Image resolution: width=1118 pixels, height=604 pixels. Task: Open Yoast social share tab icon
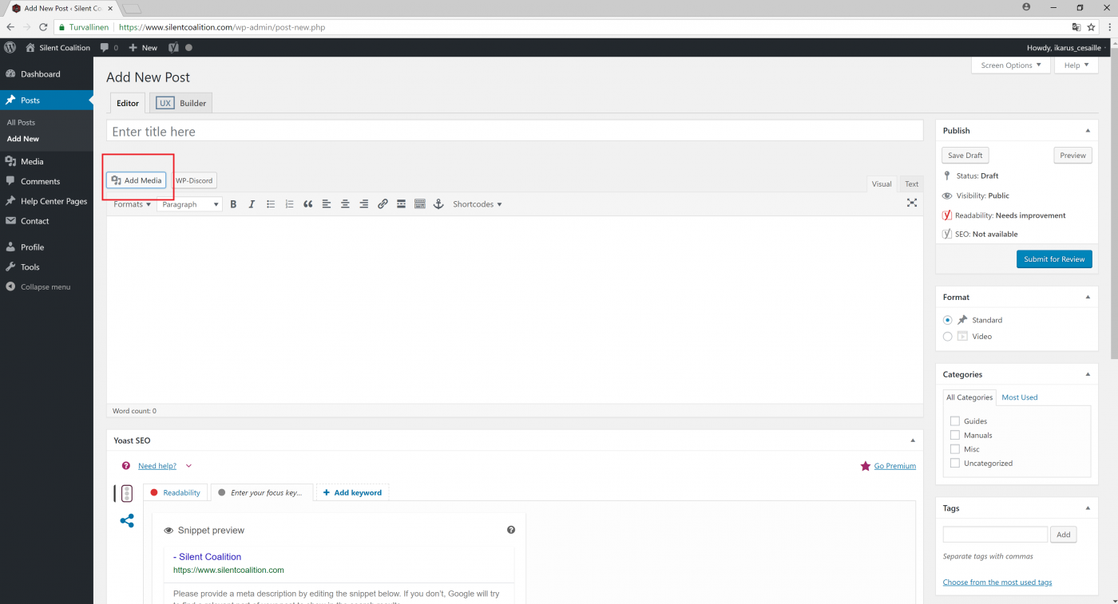click(x=126, y=521)
